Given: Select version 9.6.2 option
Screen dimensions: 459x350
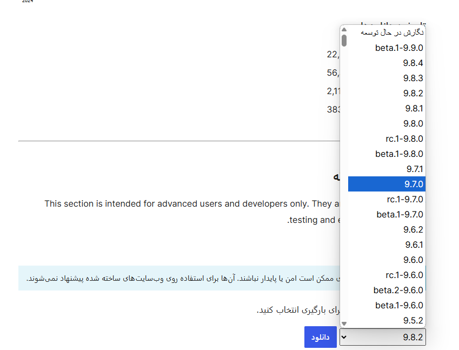Looking at the screenshot, I should 387,229.
